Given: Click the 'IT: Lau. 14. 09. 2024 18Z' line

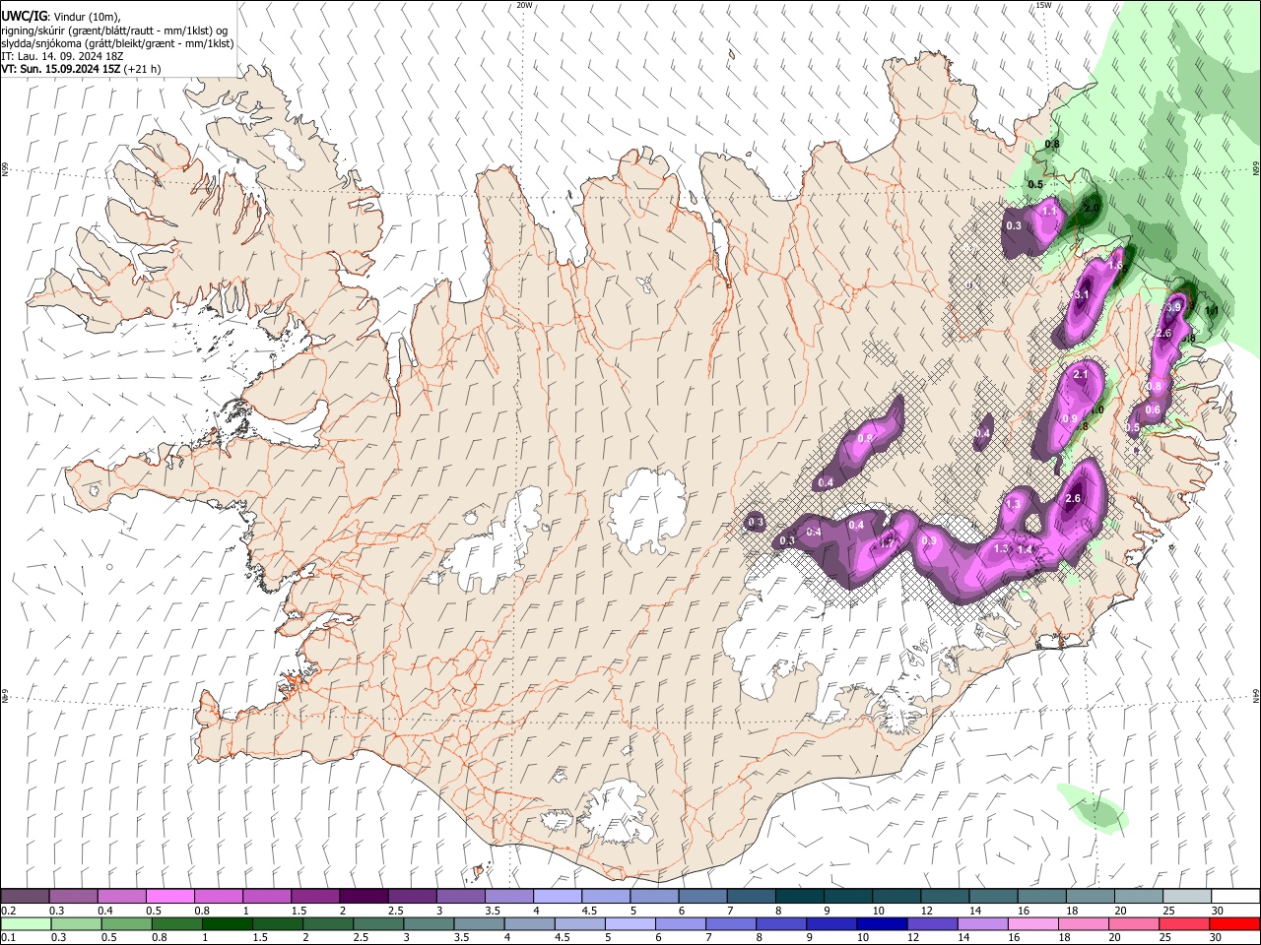Looking at the screenshot, I should pyautogui.click(x=60, y=56).
